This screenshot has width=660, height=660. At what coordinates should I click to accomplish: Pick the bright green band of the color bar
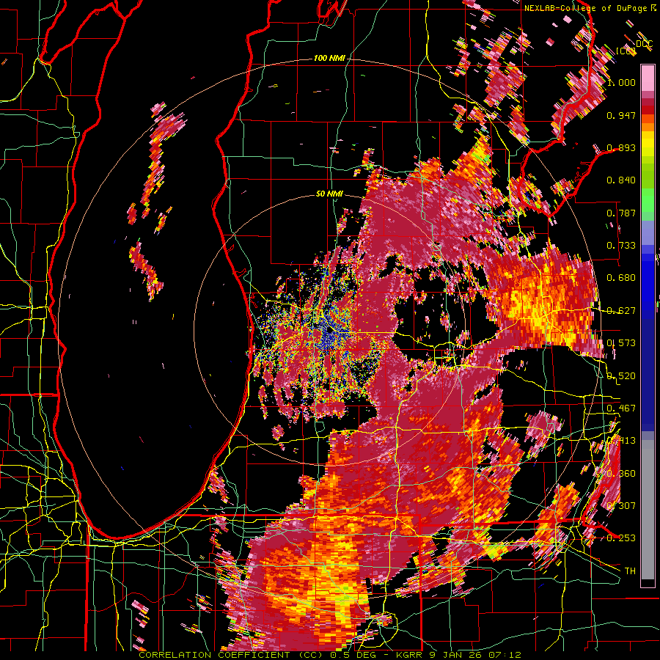(648, 200)
